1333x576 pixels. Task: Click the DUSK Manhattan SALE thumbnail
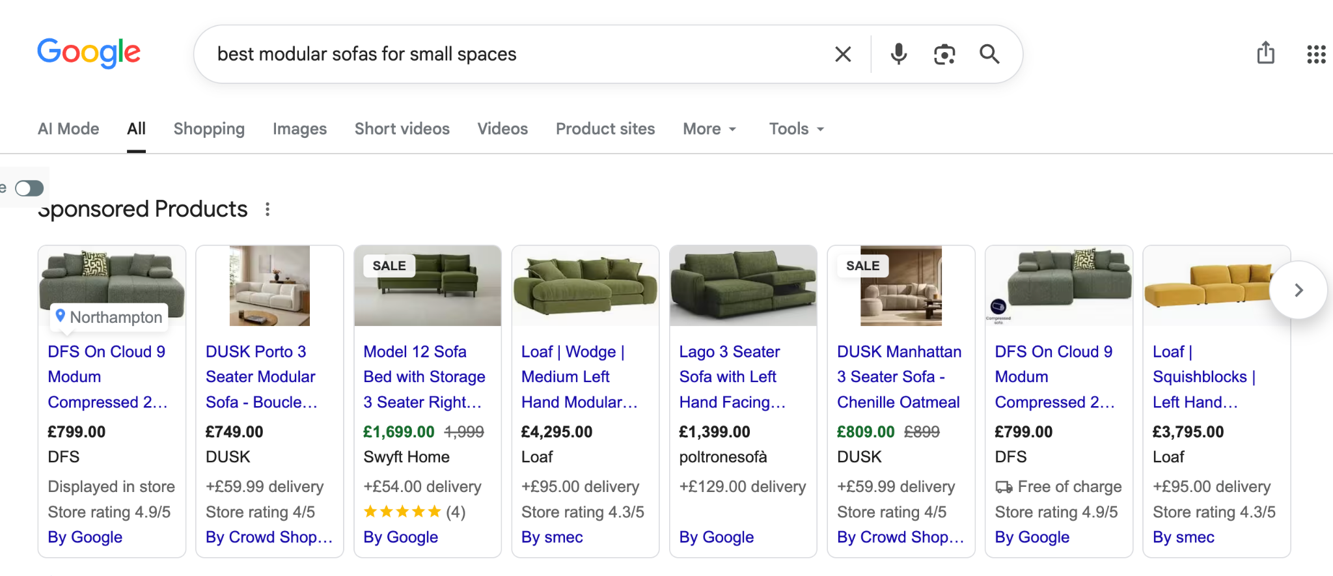pyautogui.click(x=901, y=286)
